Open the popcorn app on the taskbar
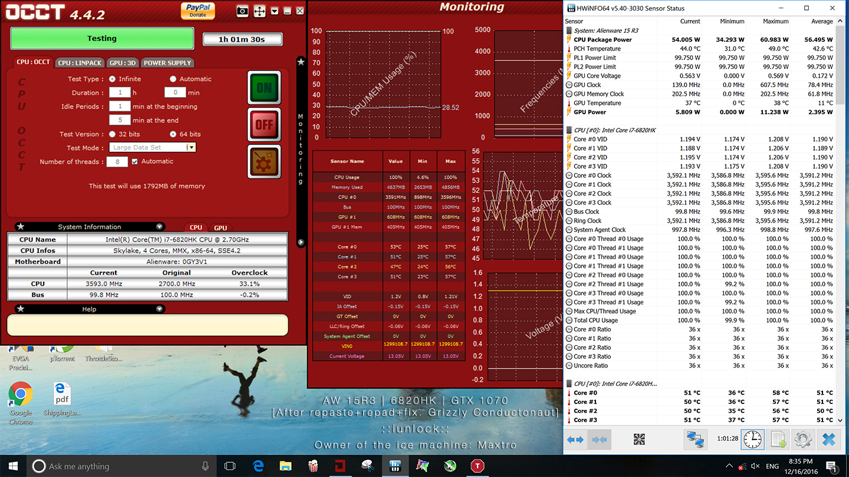 [313, 466]
